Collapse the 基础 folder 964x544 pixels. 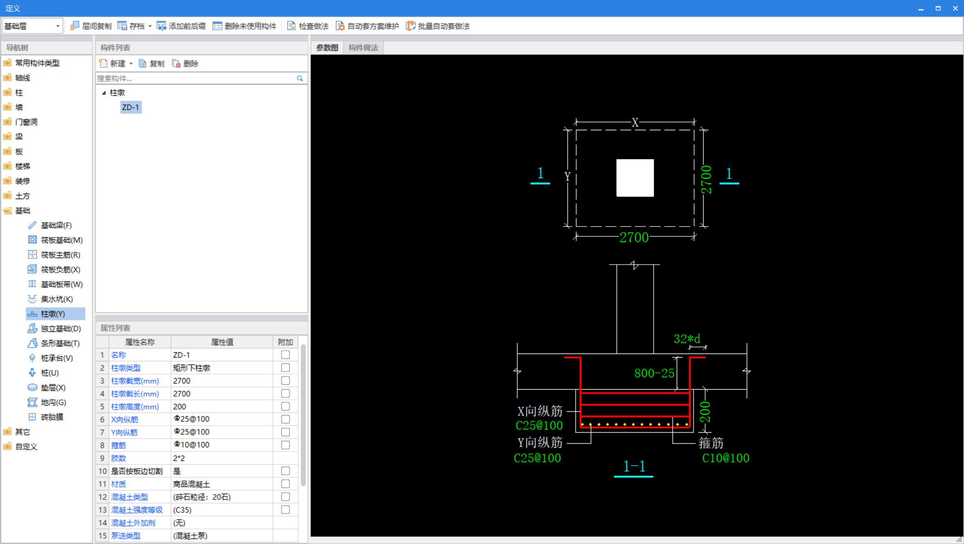pos(7,211)
